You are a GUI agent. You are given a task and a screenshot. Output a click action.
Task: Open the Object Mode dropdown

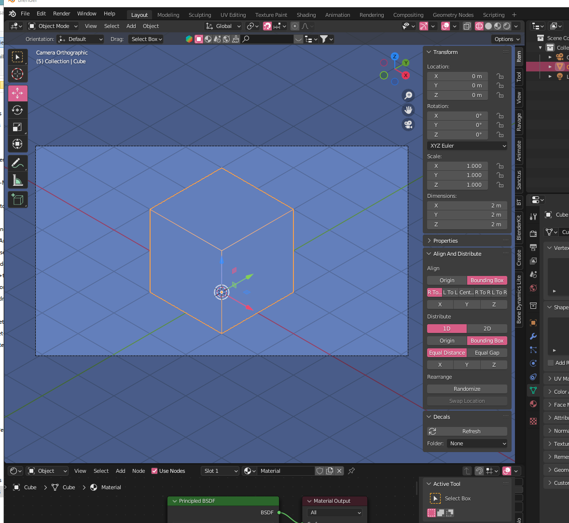point(53,26)
